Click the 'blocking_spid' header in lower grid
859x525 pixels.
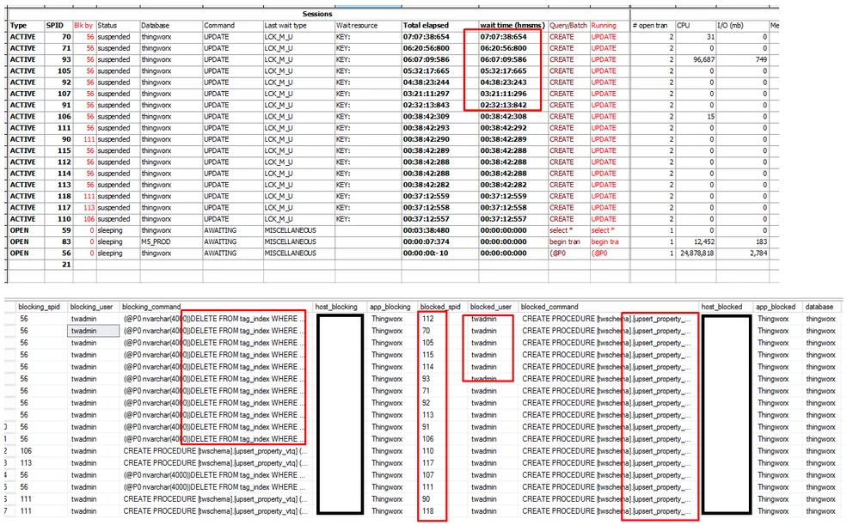pyautogui.click(x=39, y=307)
